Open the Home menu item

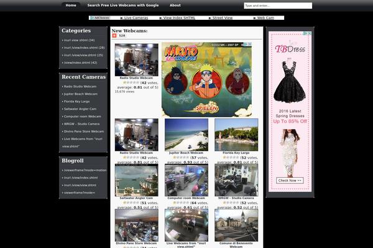(71, 5)
